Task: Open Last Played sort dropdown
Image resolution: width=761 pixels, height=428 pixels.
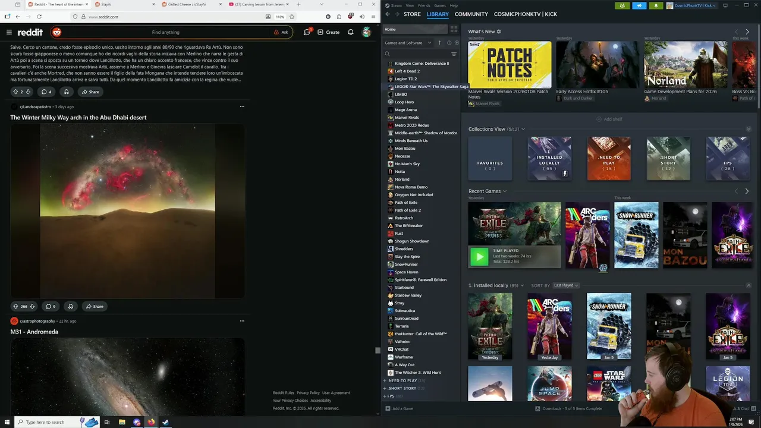Action: coord(566,285)
